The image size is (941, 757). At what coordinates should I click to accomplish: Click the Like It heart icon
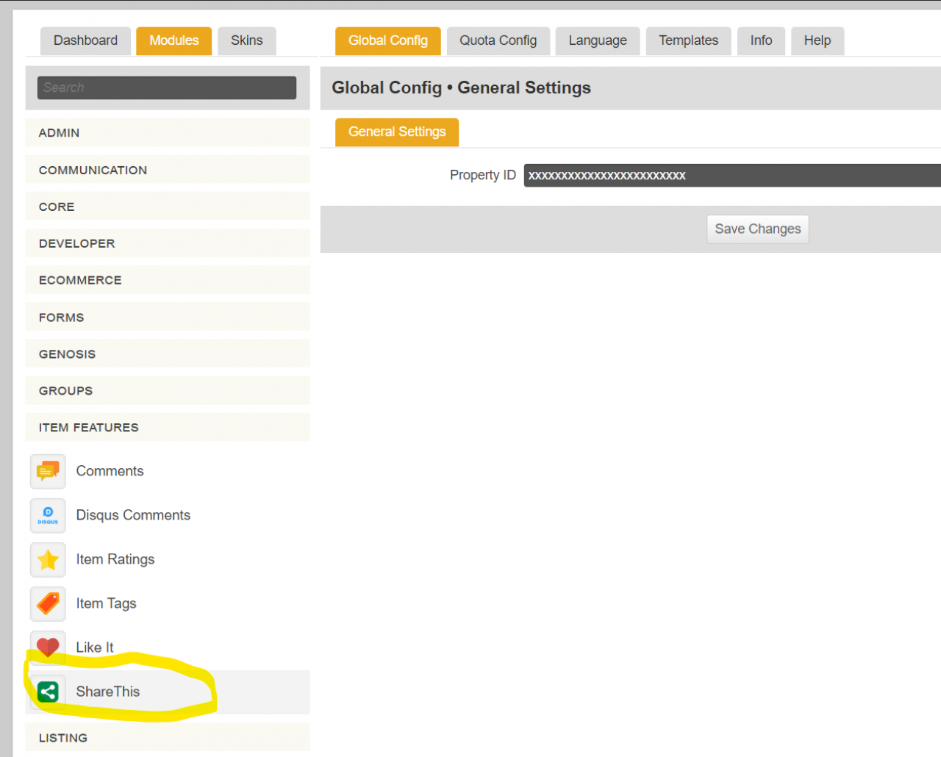(48, 646)
